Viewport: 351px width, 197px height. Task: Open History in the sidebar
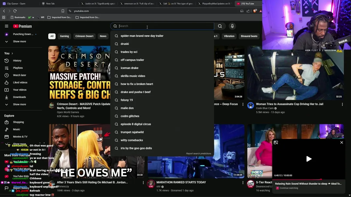coord(17,60)
